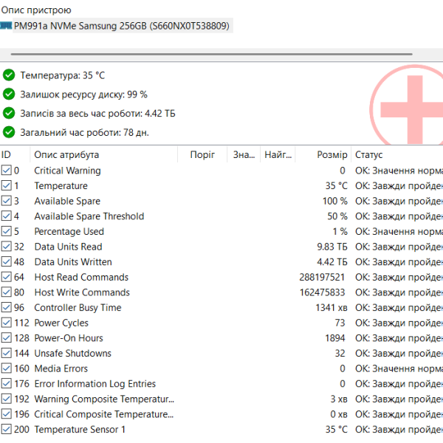Toggle the Controller Busy Time checkbox
The image size is (443, 443).
6,308
